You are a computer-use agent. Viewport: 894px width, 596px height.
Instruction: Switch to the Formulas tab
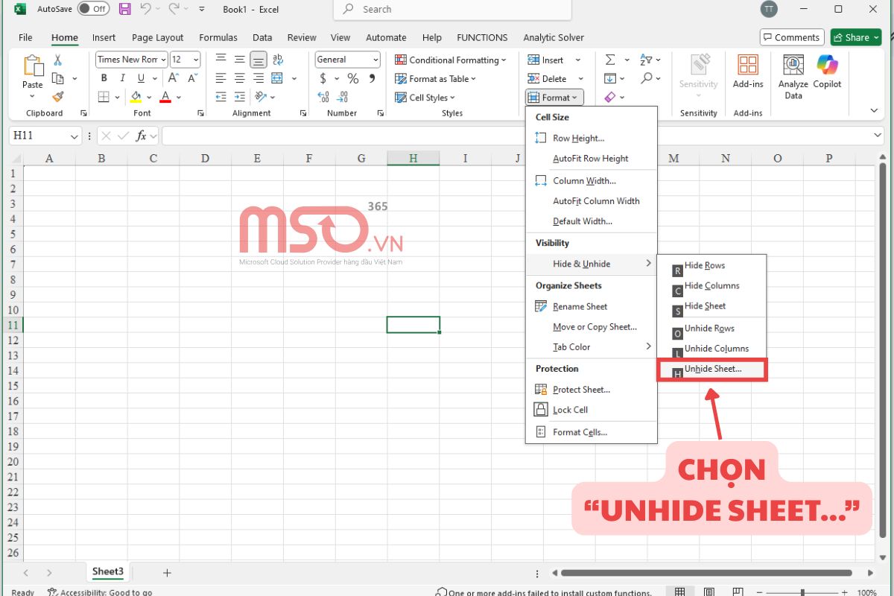218,37
